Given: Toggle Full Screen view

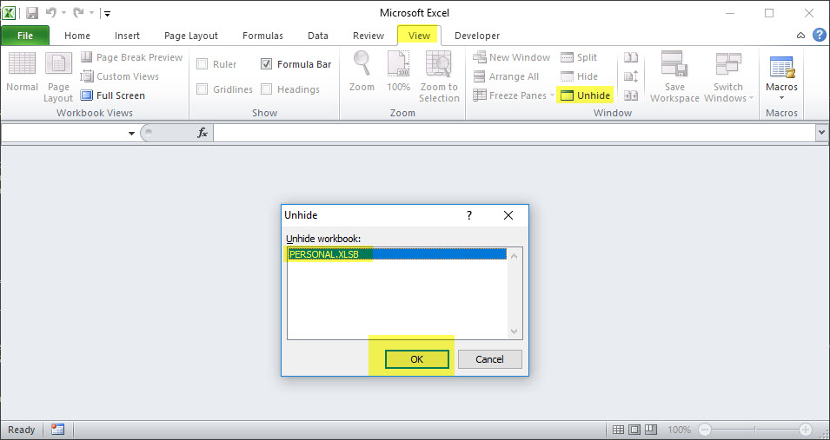Looking at the screenshot, I should [113, 95].
